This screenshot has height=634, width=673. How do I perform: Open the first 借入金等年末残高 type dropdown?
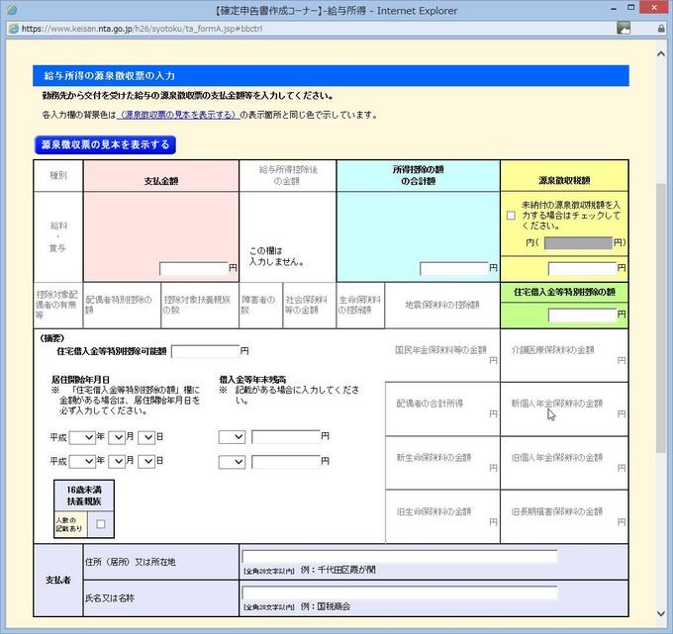[x=232, y=437]
